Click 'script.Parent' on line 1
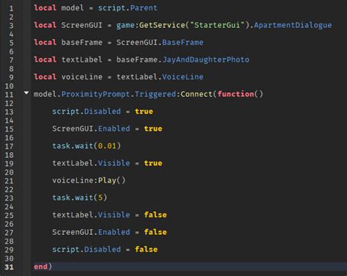 click(127, 8)
